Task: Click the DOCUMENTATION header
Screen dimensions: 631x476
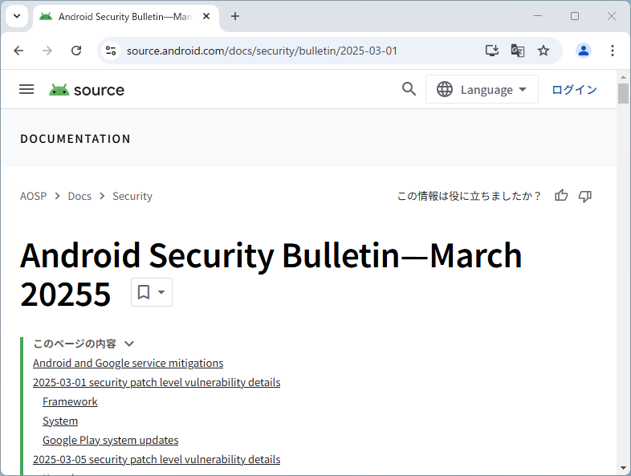Action: point(75,139)
